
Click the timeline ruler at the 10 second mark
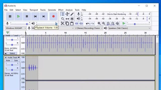[x=65, y=33]
